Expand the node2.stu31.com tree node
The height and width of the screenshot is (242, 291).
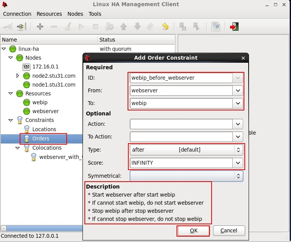point(18,76)
